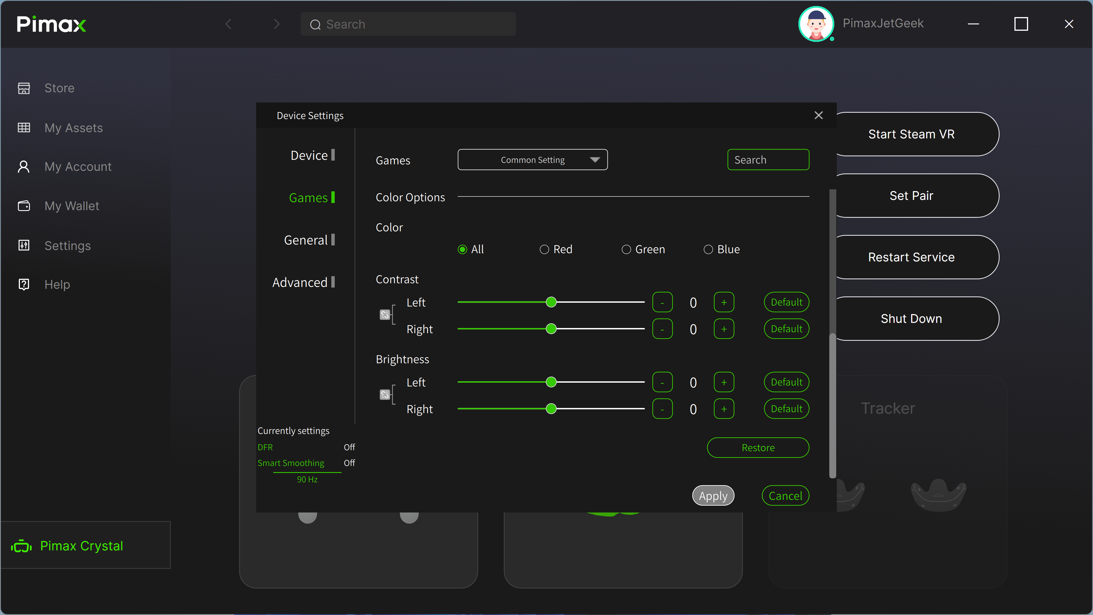Select the Red color radio button

[x=545, y=249]
